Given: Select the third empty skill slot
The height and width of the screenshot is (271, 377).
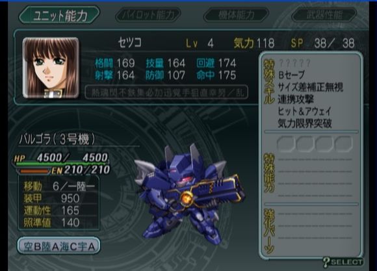Looking at the screenshot, I should 324,144.
